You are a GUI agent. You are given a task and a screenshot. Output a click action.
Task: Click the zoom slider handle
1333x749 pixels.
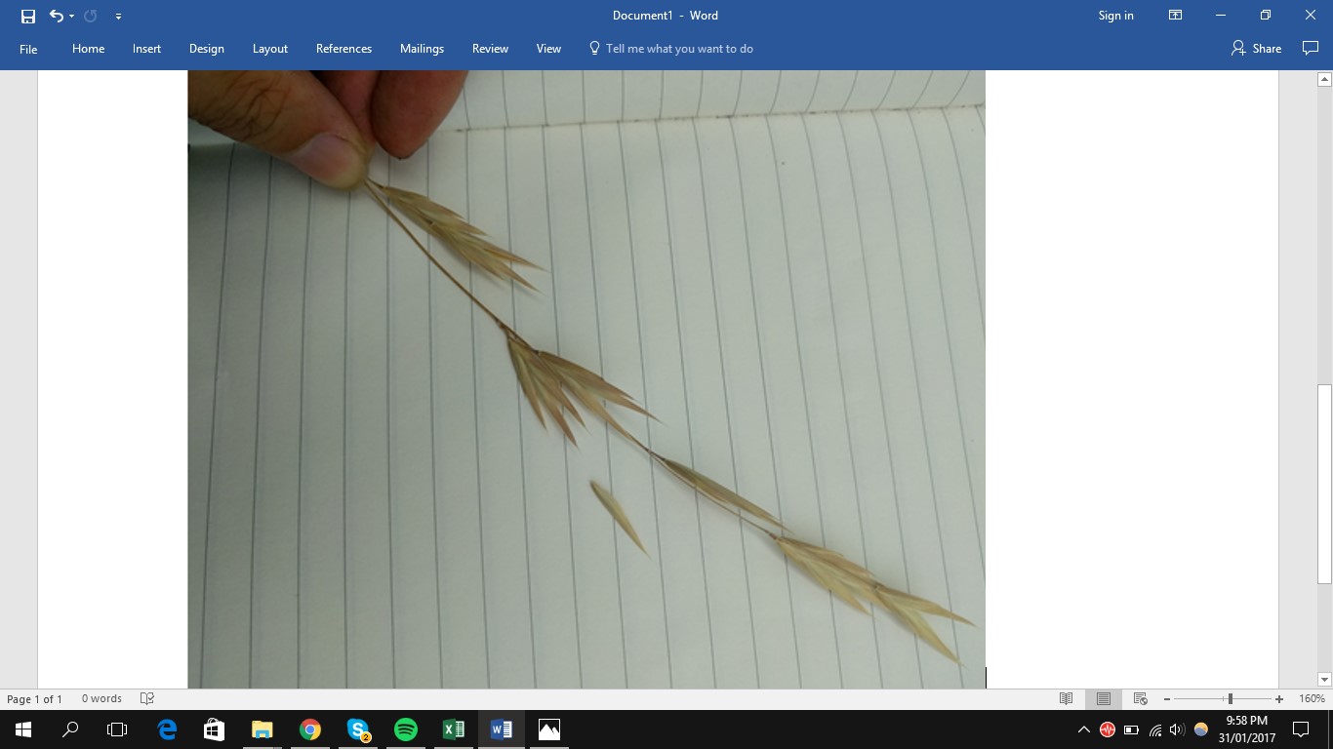(x=1231, y=699)
